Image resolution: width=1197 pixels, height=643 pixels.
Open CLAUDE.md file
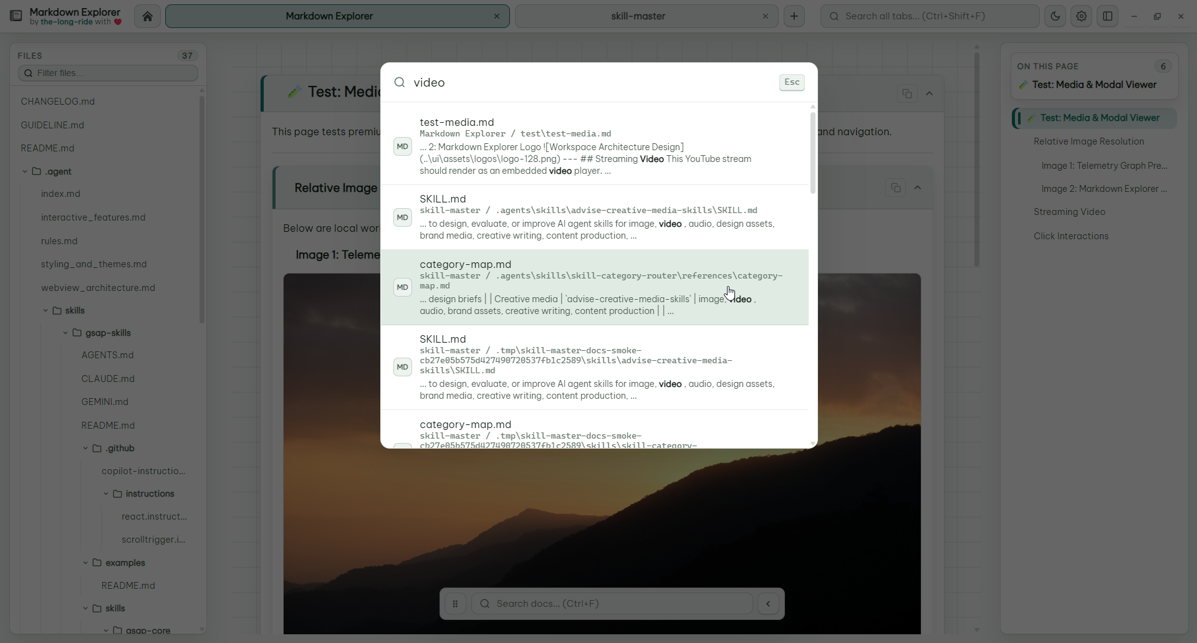click(108, 379)
